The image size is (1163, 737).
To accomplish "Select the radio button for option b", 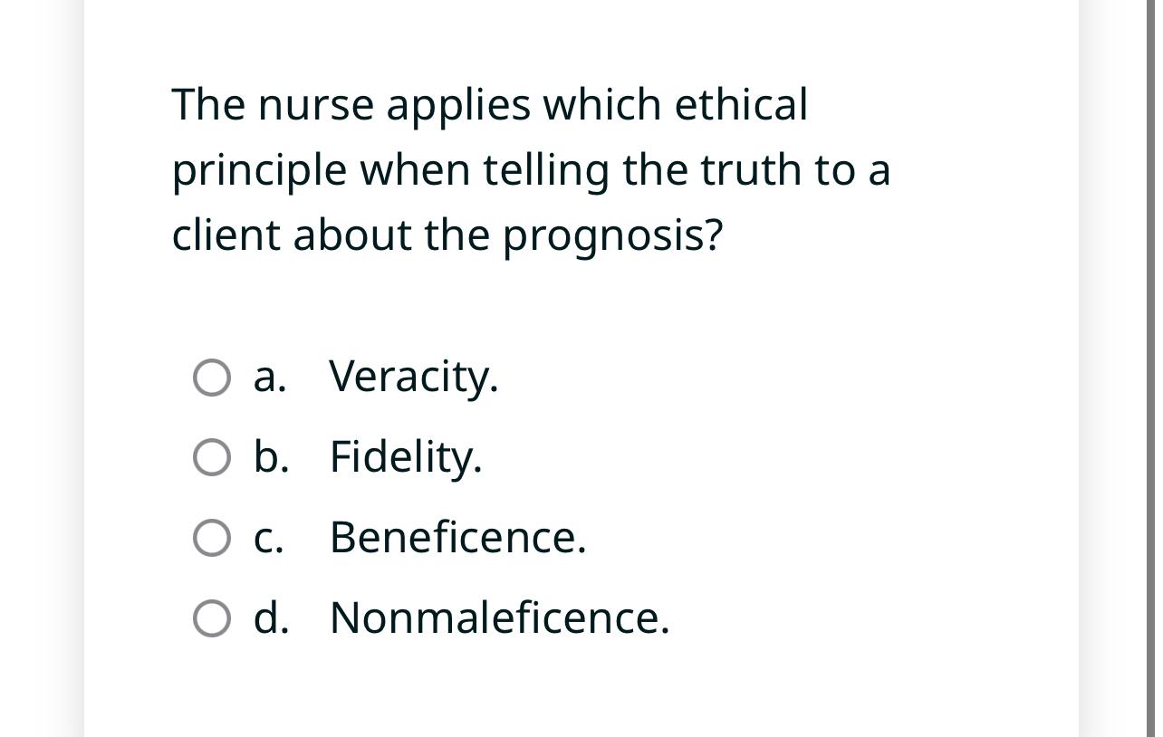I will 211,458.
